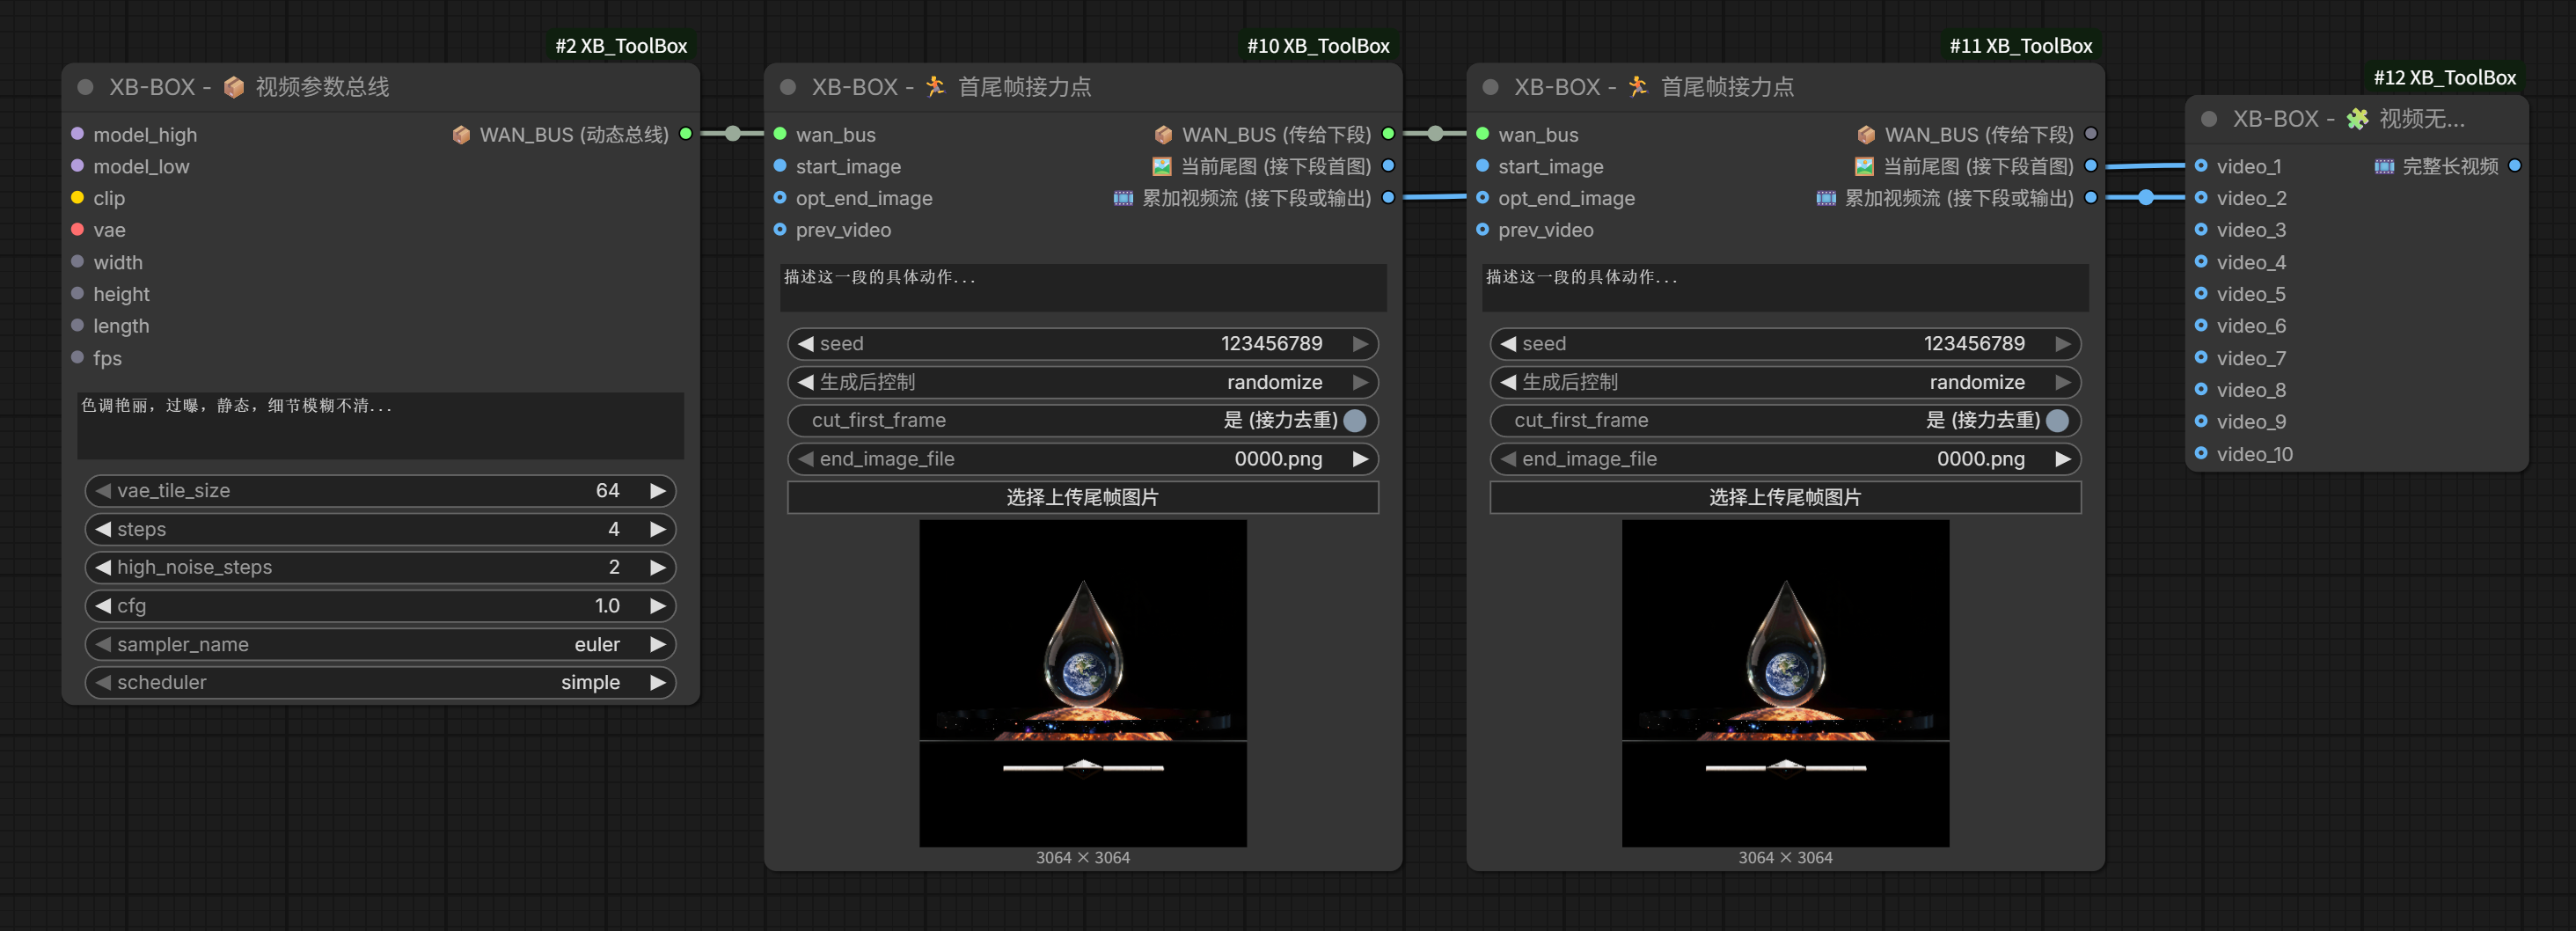Open 生成后控制 dropdown in node #11
This screenshot has width=2576, height=931.
(x=1785, y=382)
